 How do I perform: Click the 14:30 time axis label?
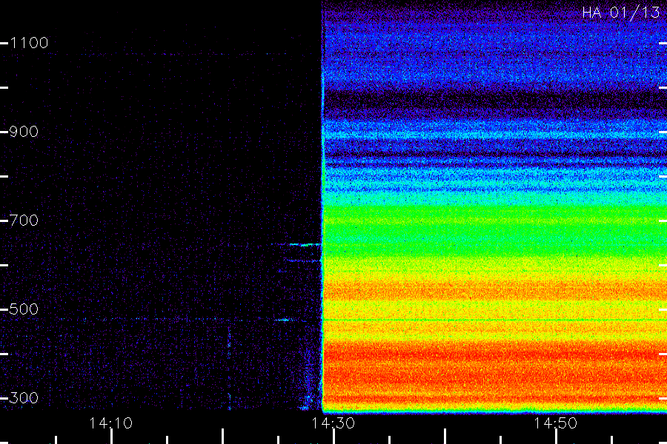point(333,423)
